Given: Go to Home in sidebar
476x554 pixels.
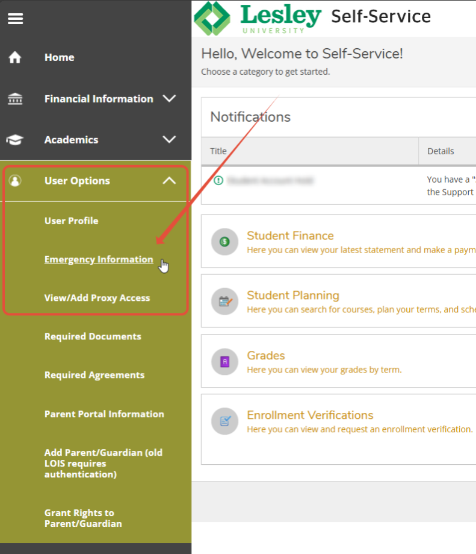Looking at the screenshot, I should 59,57.
